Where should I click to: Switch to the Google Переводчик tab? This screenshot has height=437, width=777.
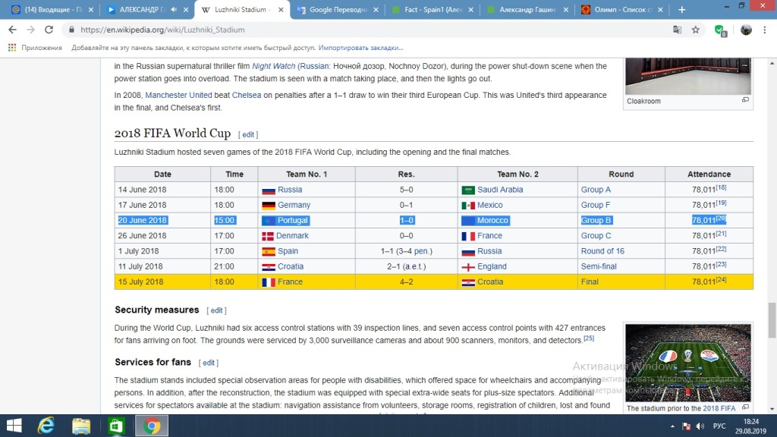point(338,9)
